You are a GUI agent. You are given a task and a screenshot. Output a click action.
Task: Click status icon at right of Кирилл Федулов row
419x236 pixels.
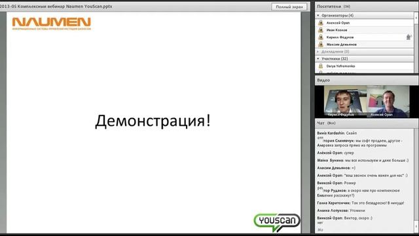[409, 37]
